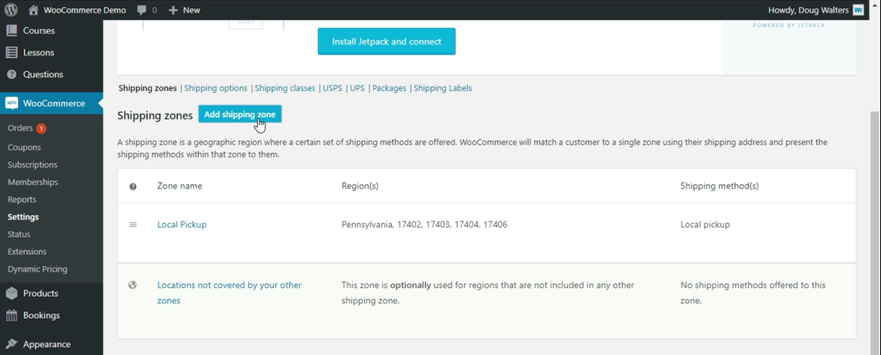Go to Orders submenu
This screenshot has width=881, height=355.
tap(20, 128)
